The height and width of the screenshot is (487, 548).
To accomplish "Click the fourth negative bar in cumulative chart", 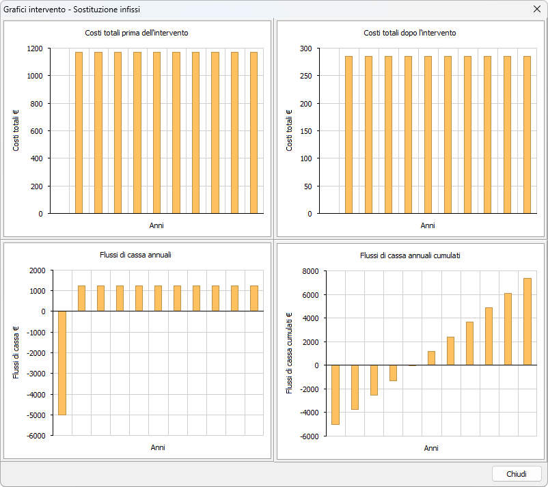I will point(393,373).
